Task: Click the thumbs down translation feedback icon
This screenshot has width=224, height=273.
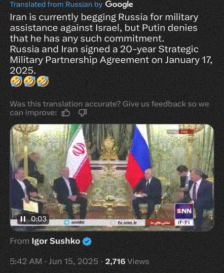Action: [x=82, y=113]
